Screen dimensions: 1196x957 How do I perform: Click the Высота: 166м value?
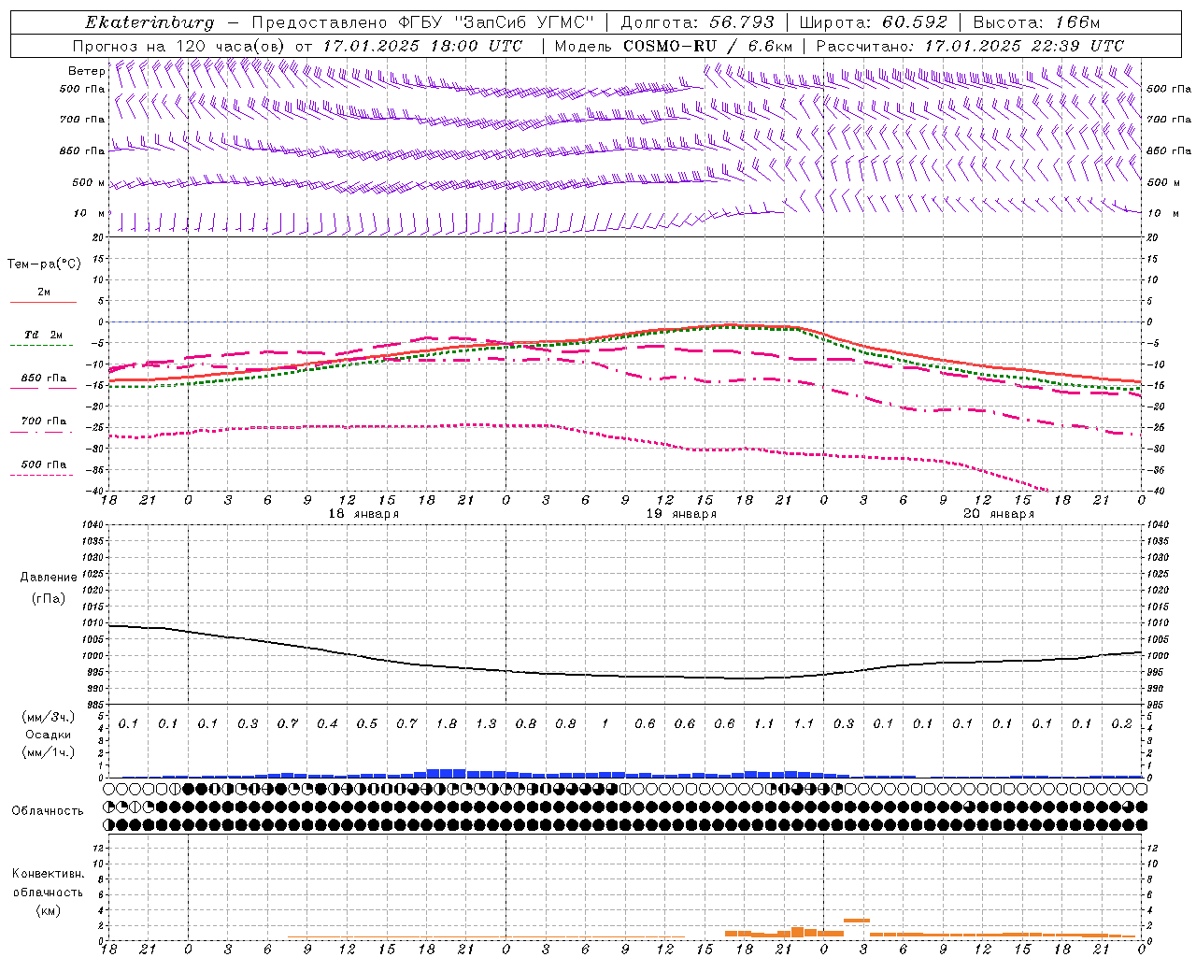tap(1036, 22)
